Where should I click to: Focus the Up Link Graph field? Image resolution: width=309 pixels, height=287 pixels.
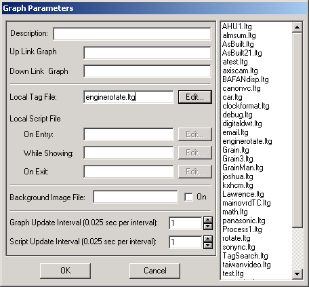(147, 53)
